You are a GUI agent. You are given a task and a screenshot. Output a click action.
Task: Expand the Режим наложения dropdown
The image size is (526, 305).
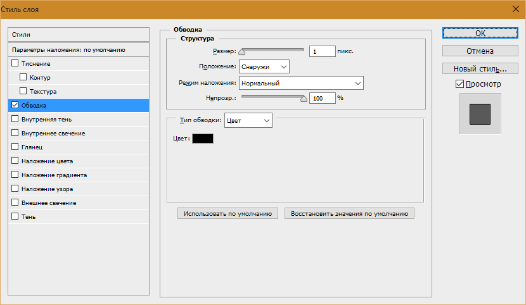[301, 83]
